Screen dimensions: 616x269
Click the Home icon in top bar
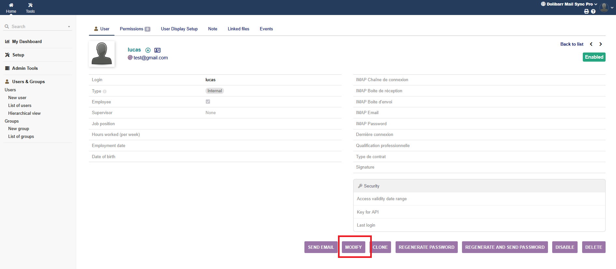[11, 5]
